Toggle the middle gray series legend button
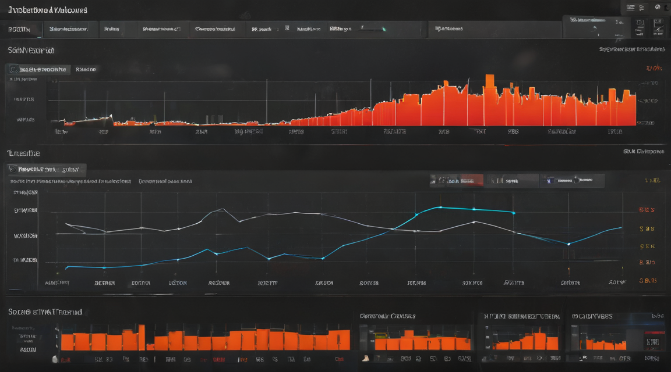This screenshot has height=372, width=671. click(511, 181)
